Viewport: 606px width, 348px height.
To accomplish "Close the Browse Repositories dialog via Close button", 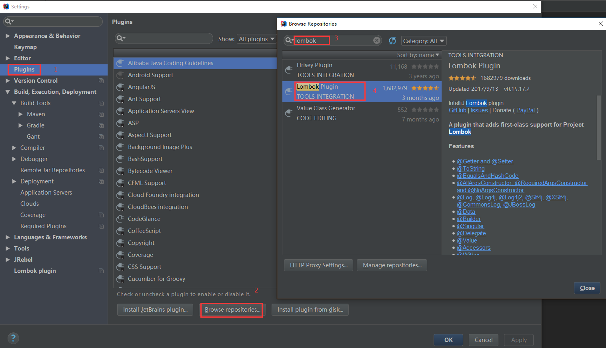I will (587, 288).
